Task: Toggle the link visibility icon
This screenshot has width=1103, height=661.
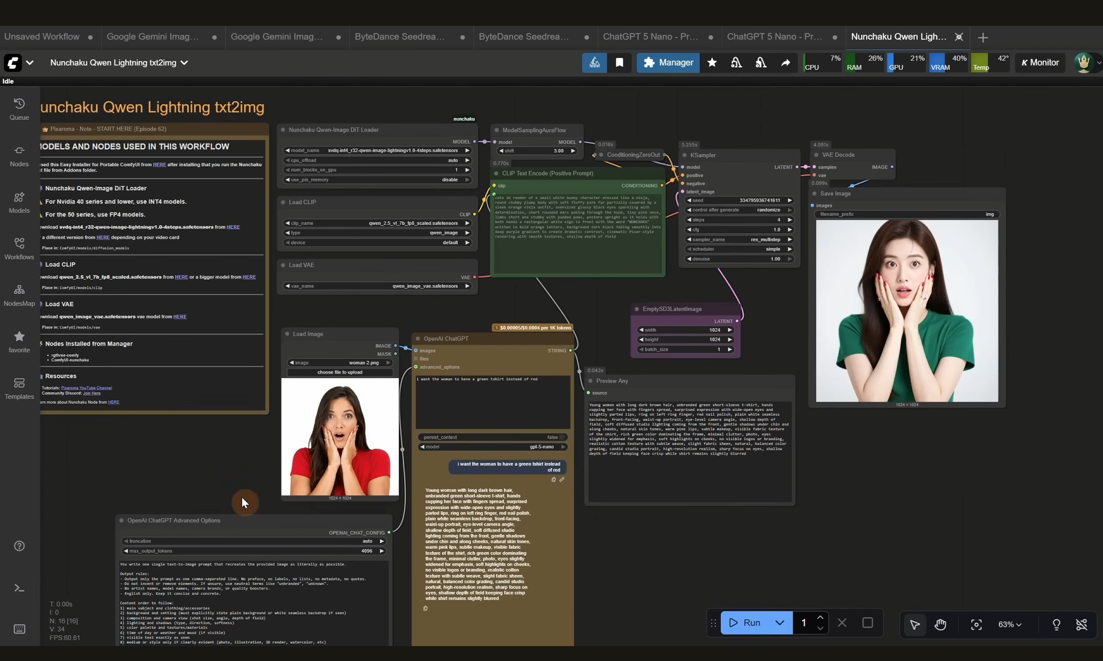Action: click(1081, 624)
